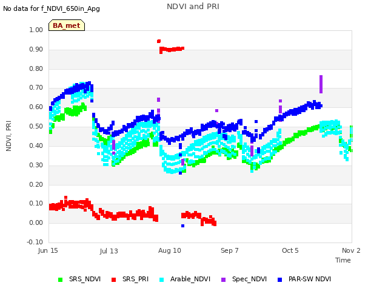Select the PAR-SW NDVI legend label

tap(310, 279)
